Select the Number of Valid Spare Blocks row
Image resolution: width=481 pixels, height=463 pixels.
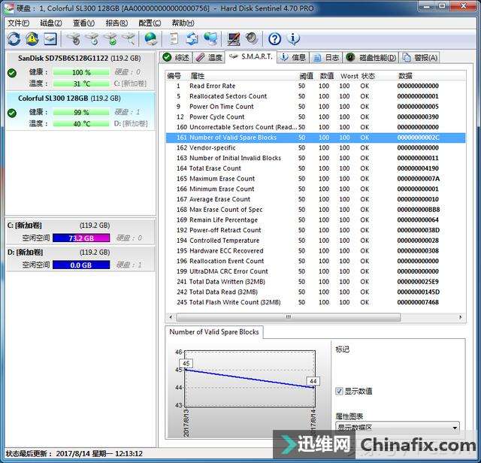point(316,138)
